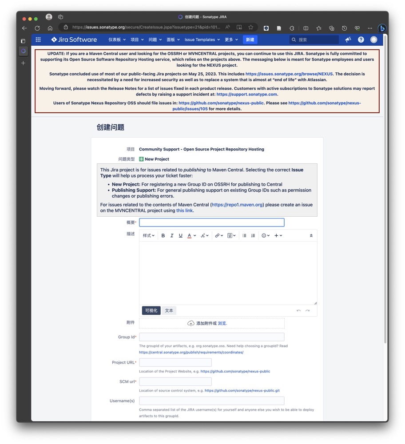Screen dimensions: 405x444
Task: Switch the editor to 文本 text mode
Action: coord(169,311)
